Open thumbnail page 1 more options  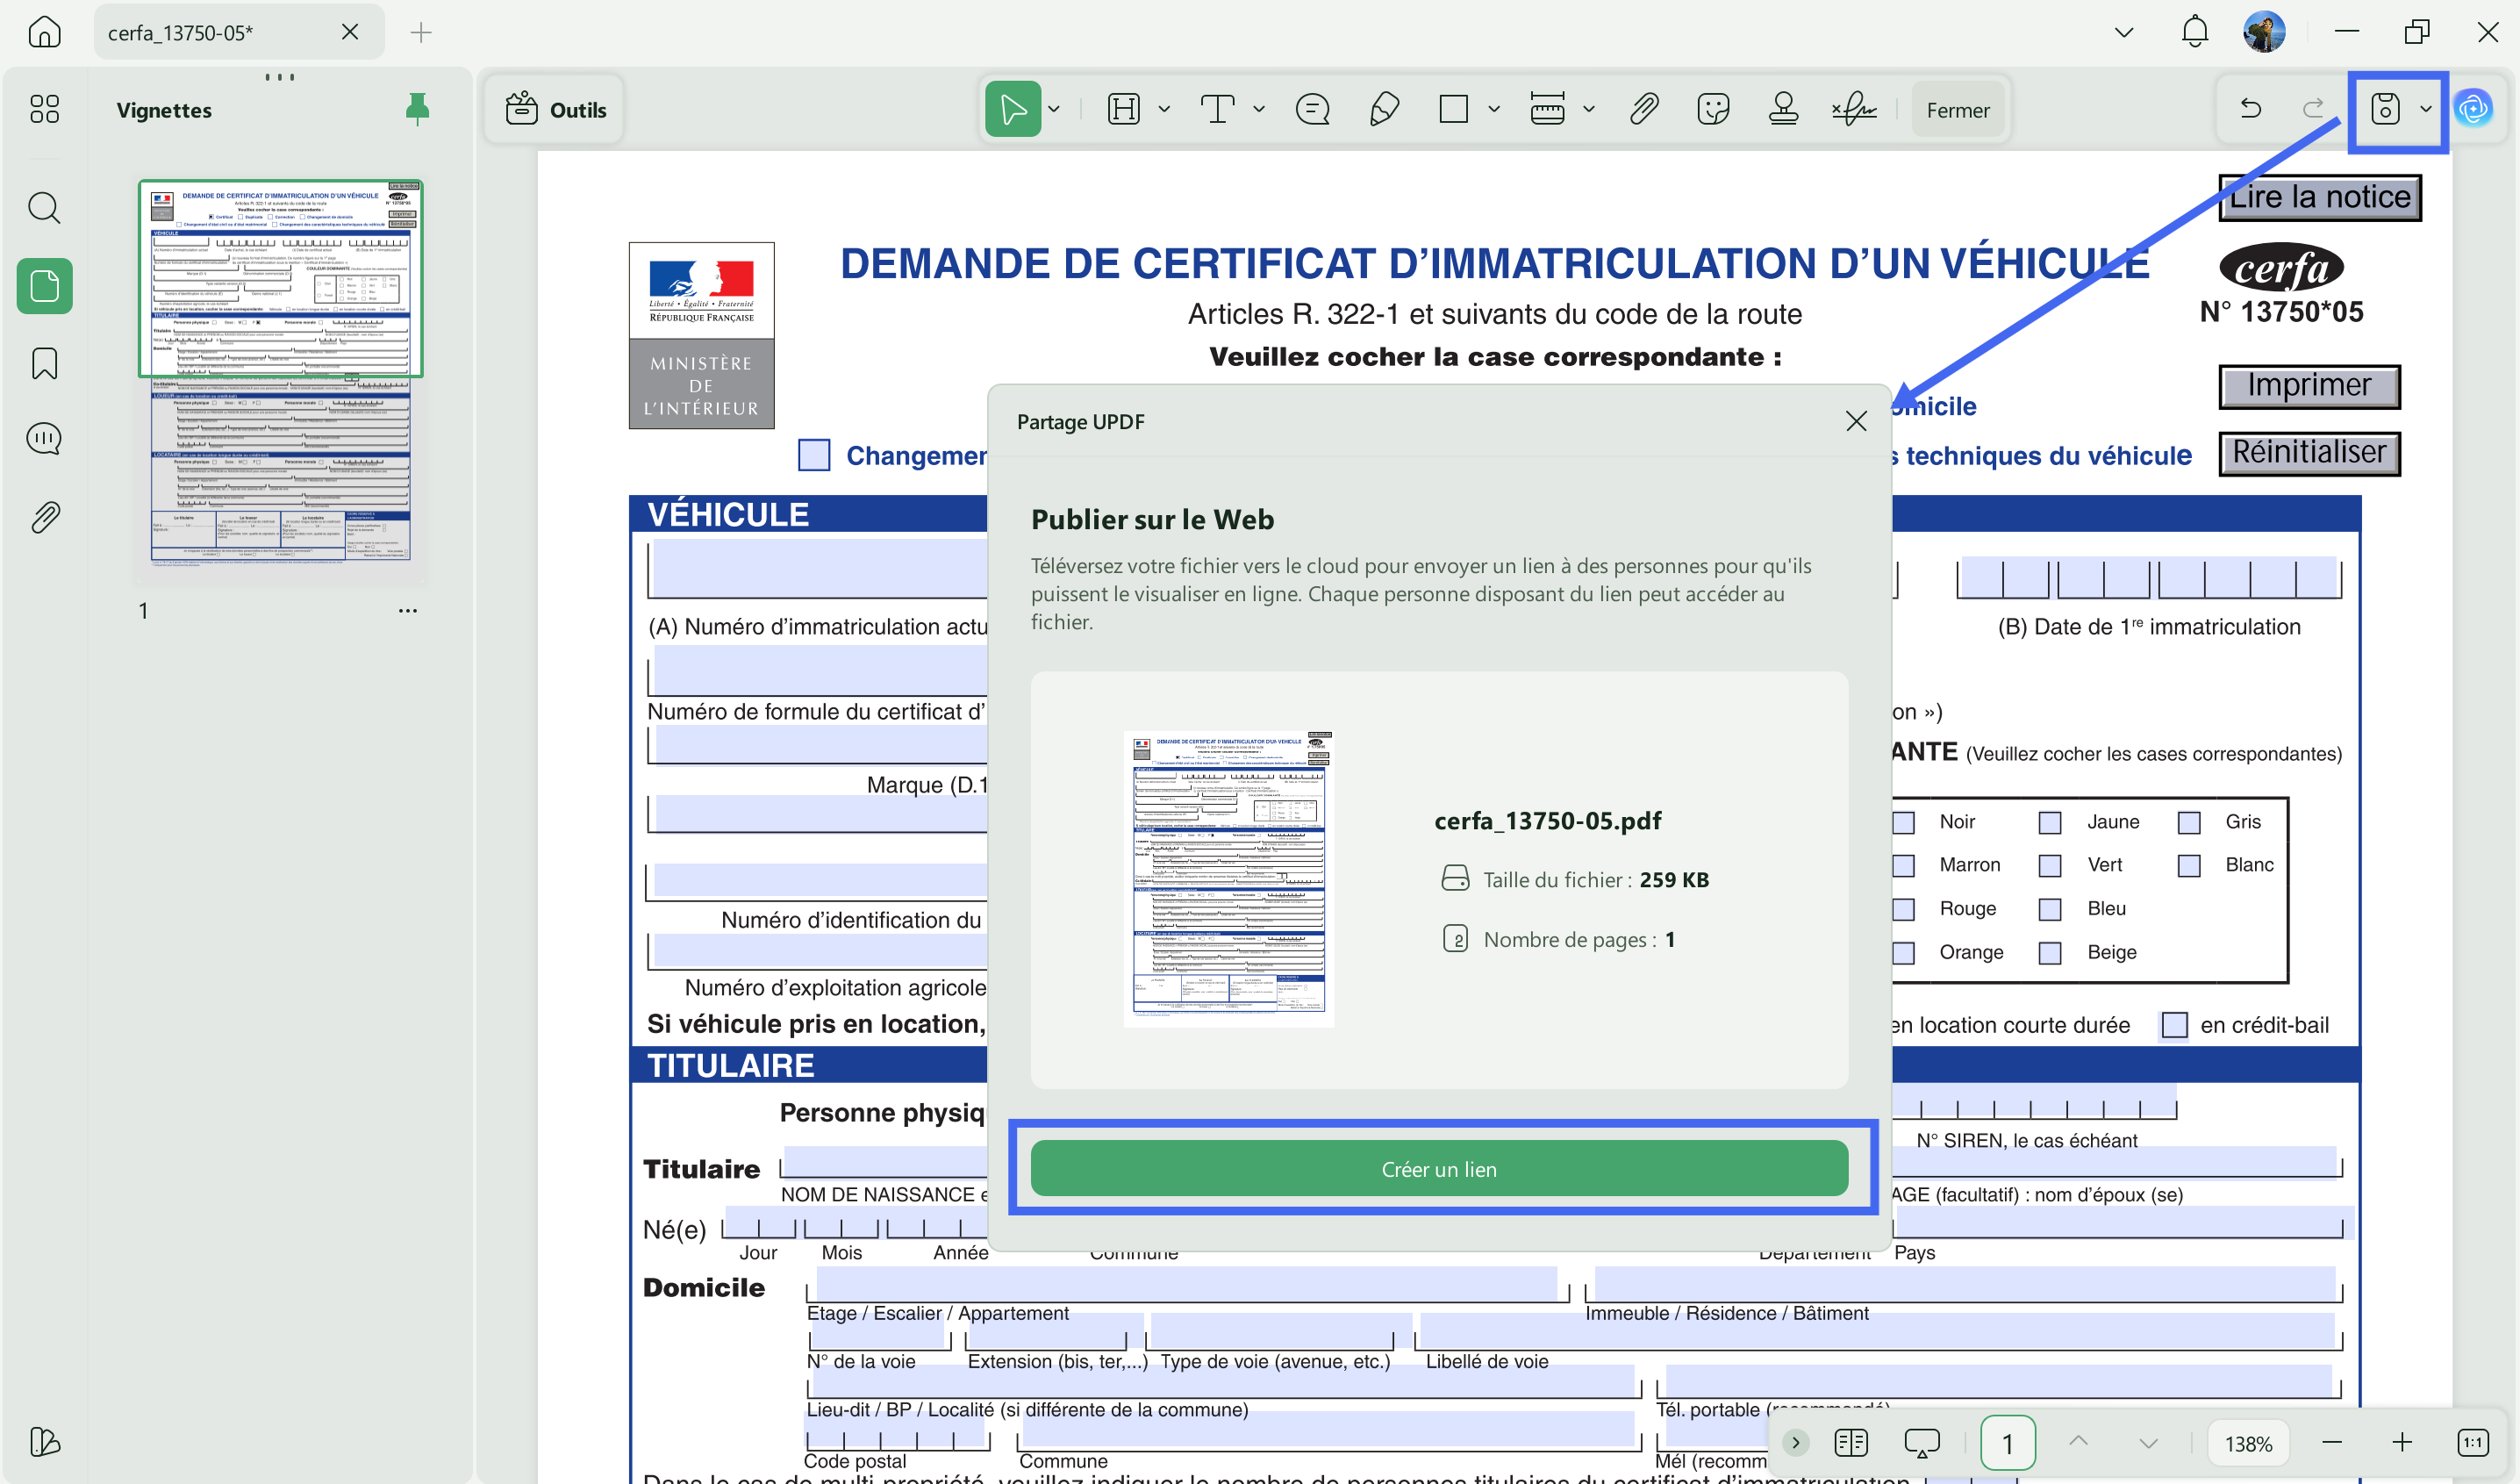[x=407, y=610]
